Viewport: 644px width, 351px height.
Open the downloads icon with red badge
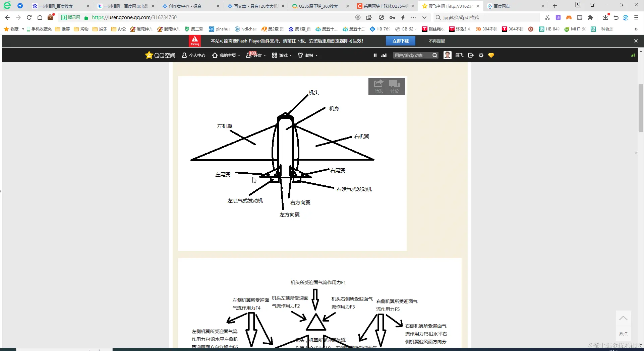tap(605, 17)
